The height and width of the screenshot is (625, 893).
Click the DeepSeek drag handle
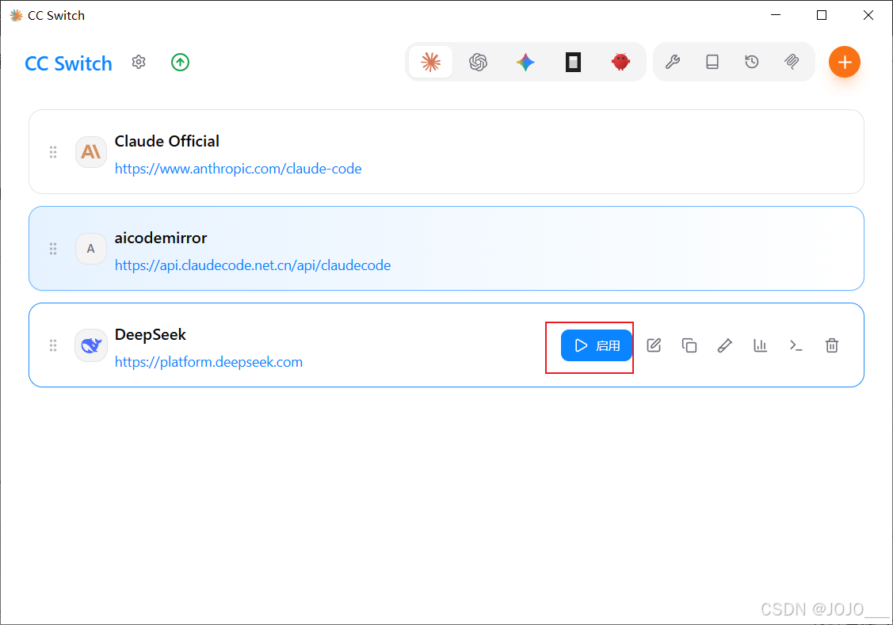pos(53,345)
